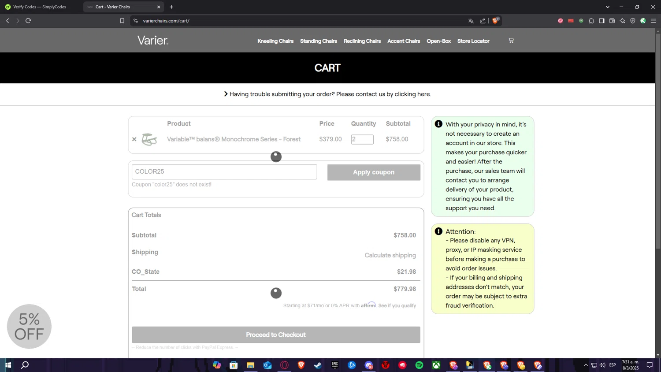The image size is (661, 372).
Task: Click the page vertical scrollbar
Action: pyautogui.click(x=658, y=141)
